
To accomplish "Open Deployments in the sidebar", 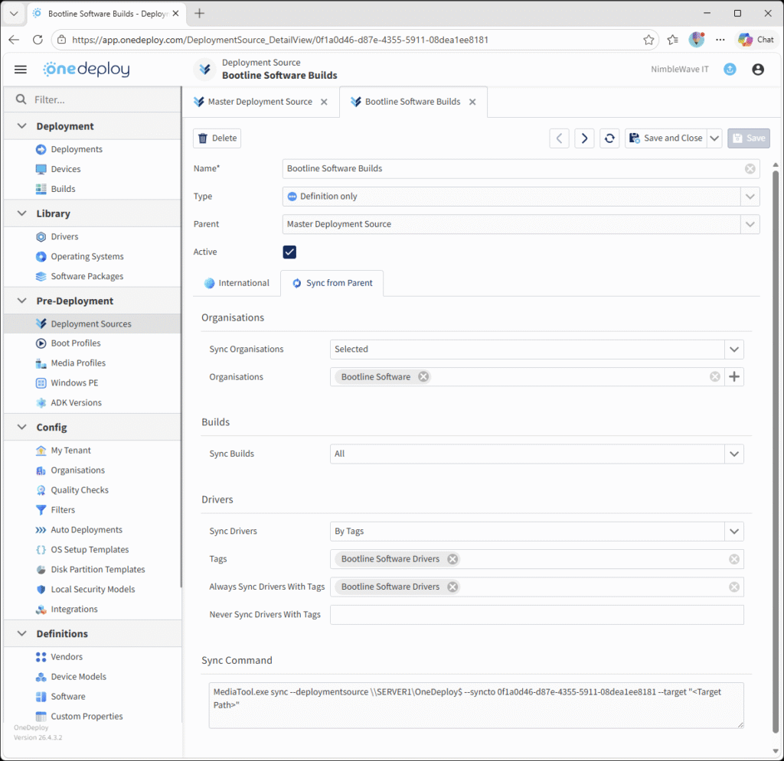I will 77,149.
